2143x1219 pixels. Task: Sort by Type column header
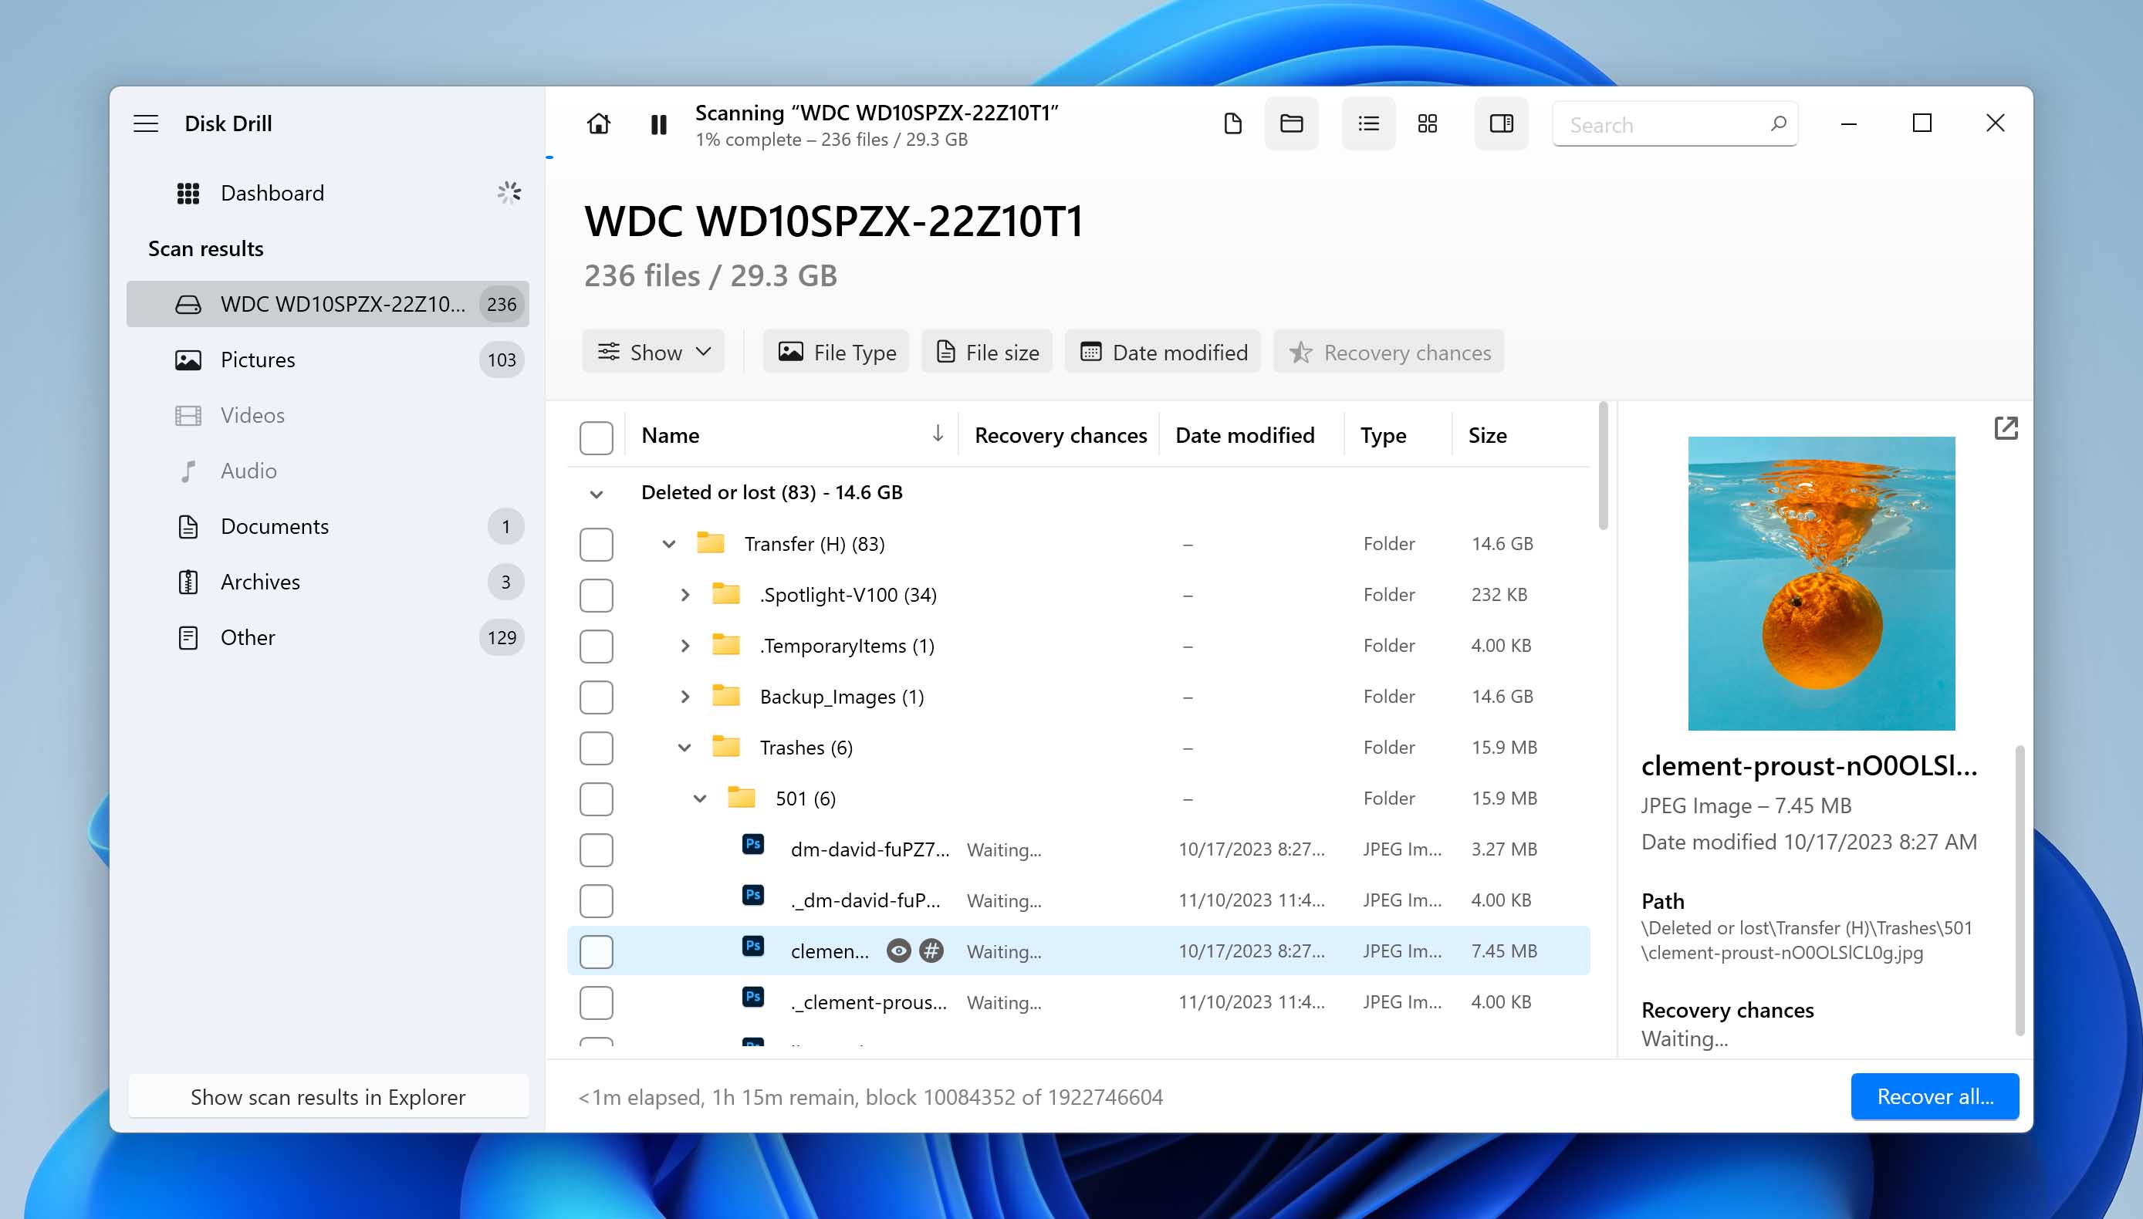point(1383,435)
